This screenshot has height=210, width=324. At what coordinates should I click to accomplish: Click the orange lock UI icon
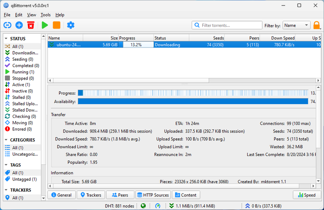[x=317, y=25]
